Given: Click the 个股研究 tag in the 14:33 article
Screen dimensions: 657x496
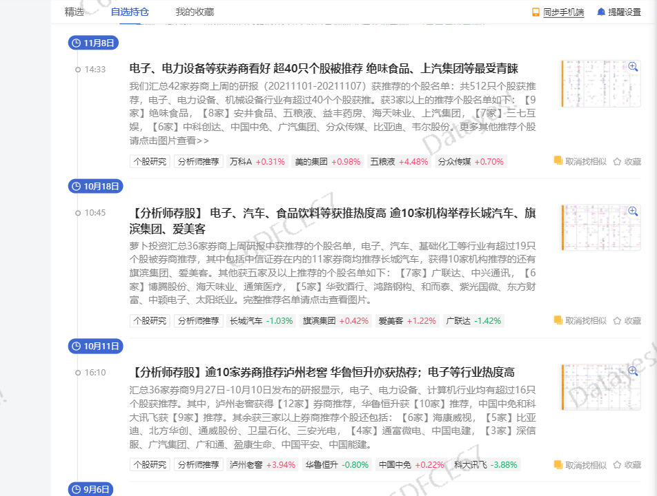Looking at the screenshot, I should [150, 162].
